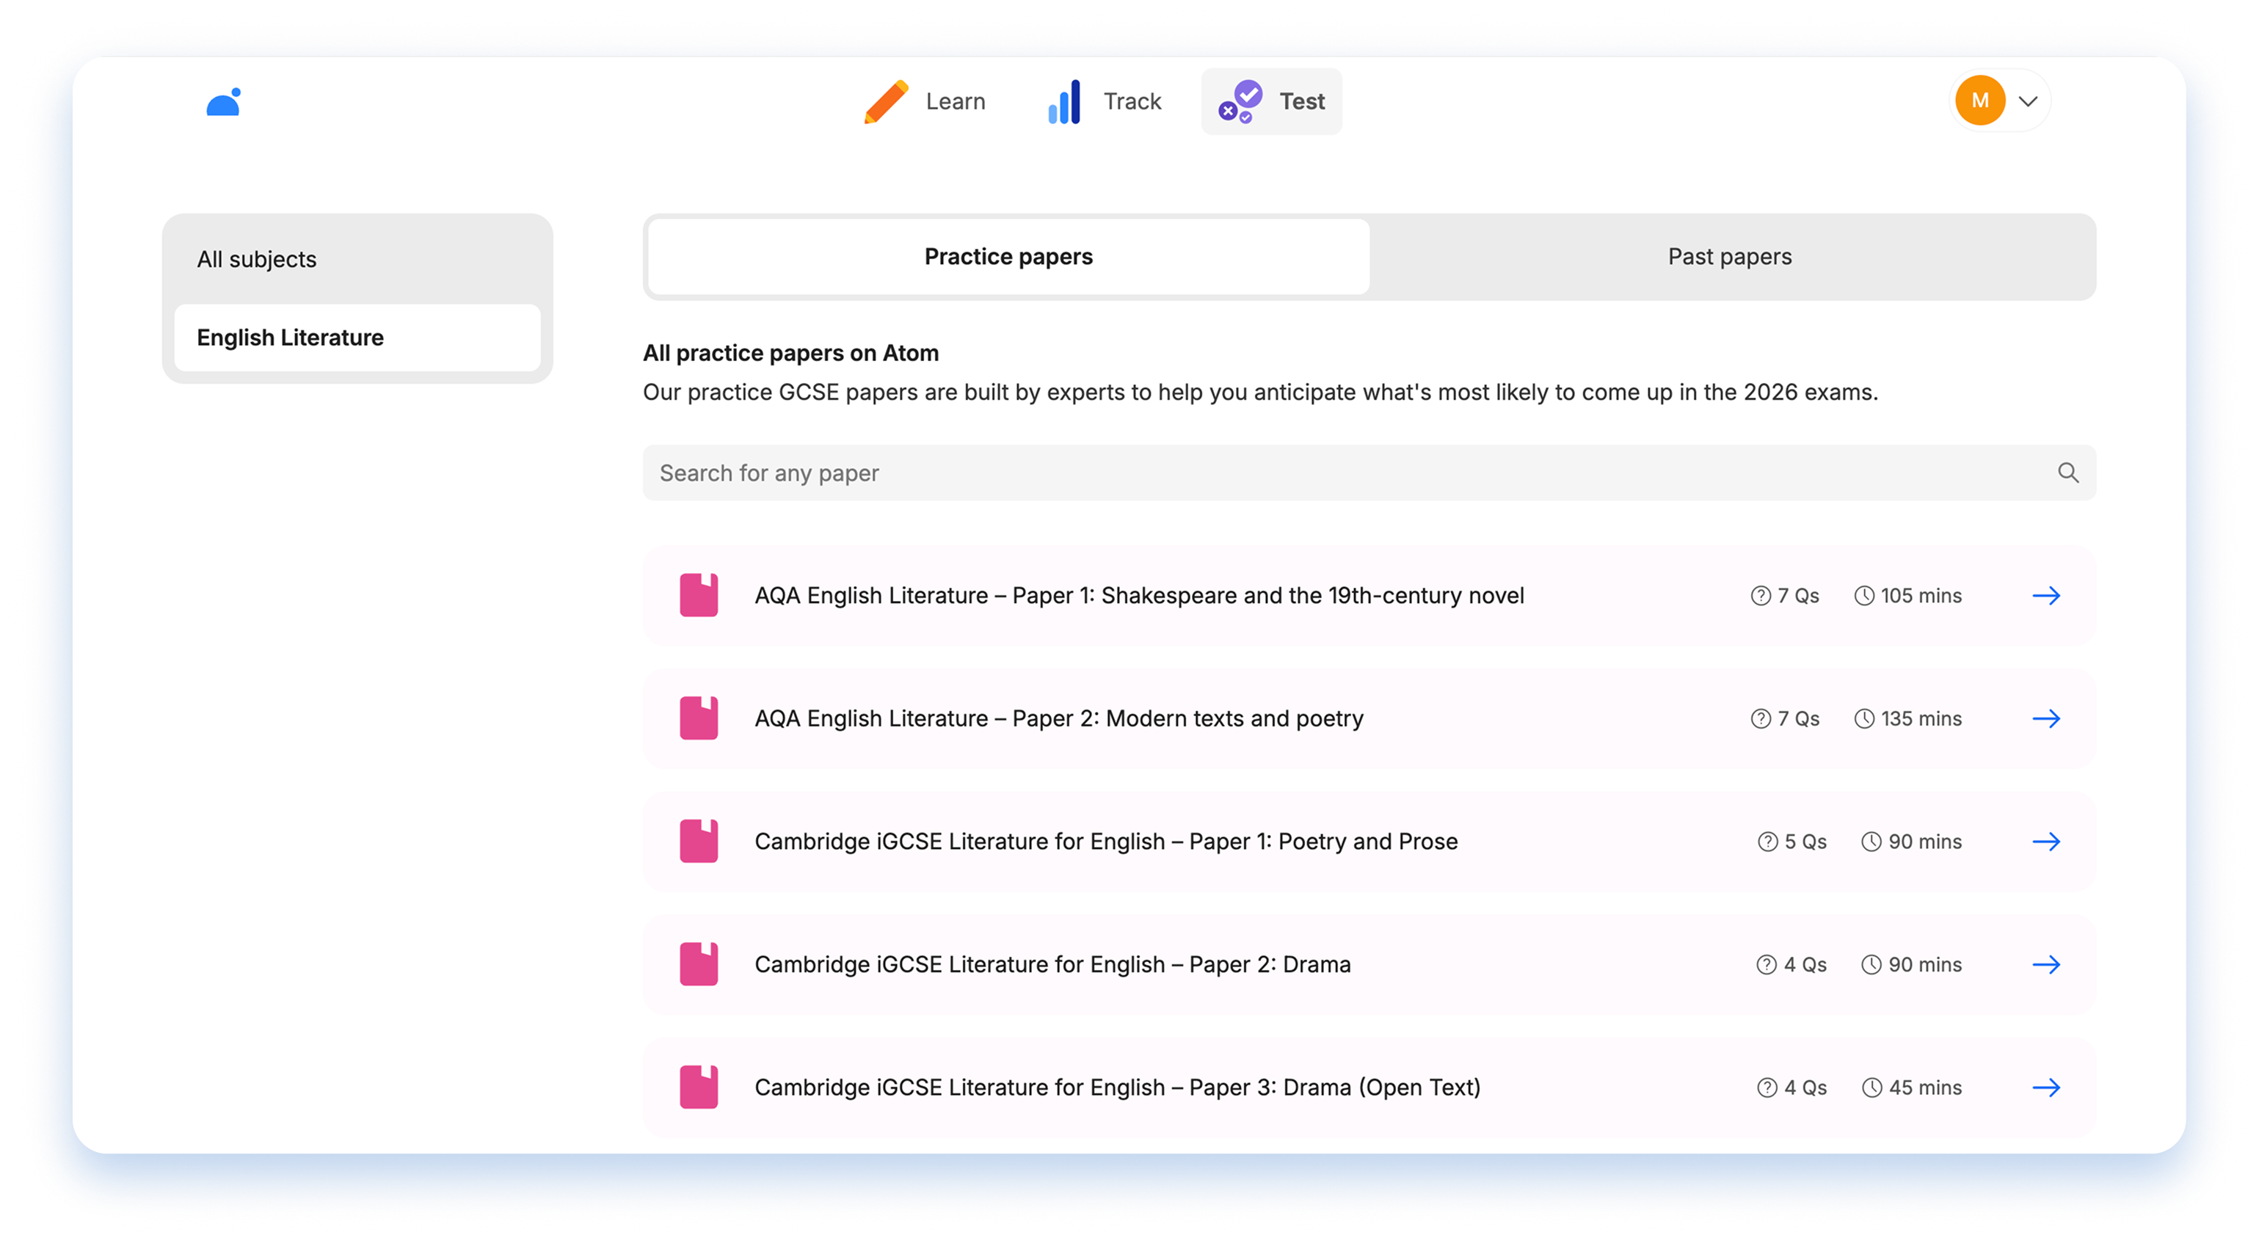
Task: Click the arrow for AQA Paper 2
Action: (2046, 719)
